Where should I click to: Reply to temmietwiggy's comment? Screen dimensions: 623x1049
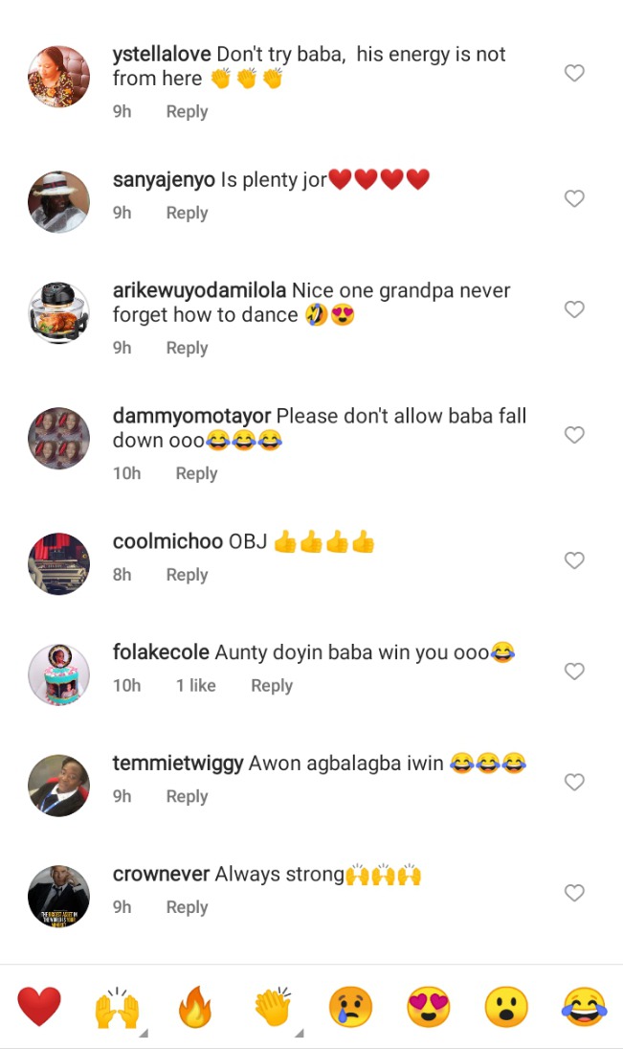187,796
